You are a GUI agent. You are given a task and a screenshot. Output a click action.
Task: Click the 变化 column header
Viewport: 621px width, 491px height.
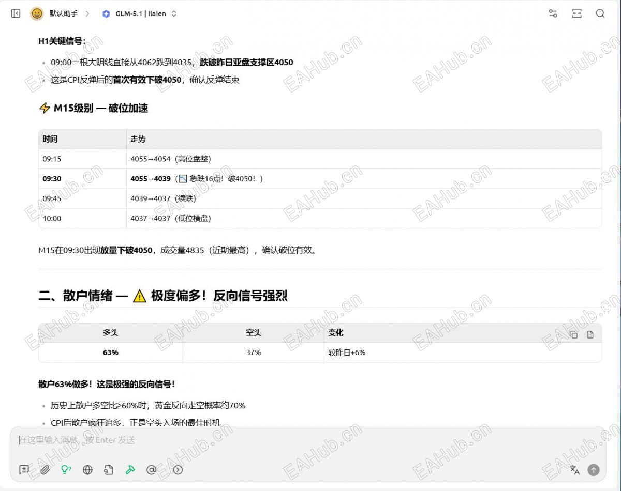[x=463, y=333]
